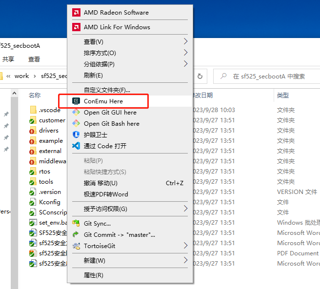The width and height of the screenshot is (320, 289).
Task: Click the Git Sync icon entry
Action: [76, 223]
